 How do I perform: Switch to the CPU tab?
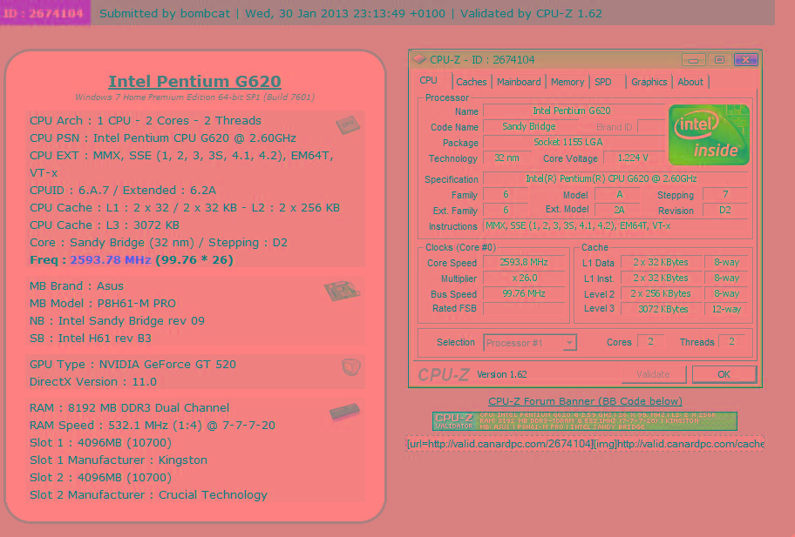[428, 81]
